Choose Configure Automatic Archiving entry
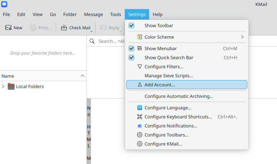Screen dimensions: 277x164 (186, 96)
